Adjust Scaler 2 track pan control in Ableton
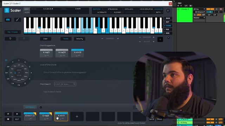The width and height of the screenshot is (225, 126). coord(219,12)
